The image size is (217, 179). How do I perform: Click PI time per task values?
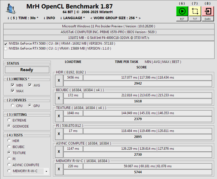(x=147, y=131)
